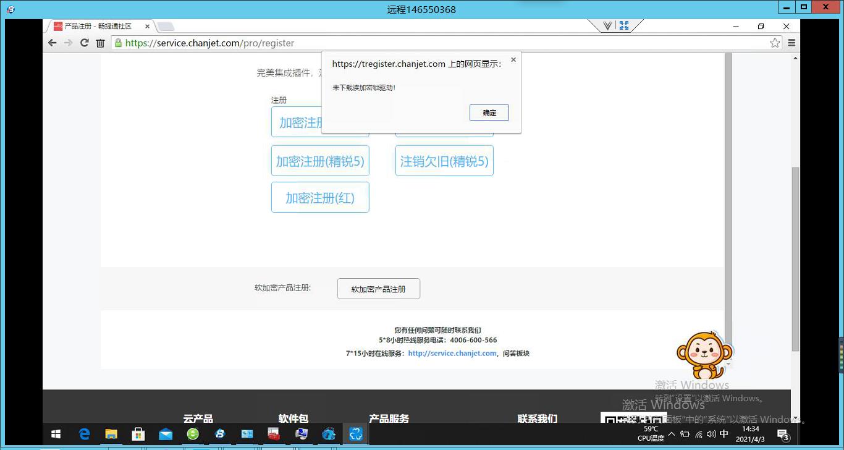Open a new browser tab

(x=166, y=27)
